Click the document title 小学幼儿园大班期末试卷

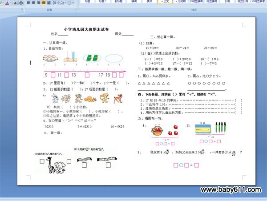(86, 29)
